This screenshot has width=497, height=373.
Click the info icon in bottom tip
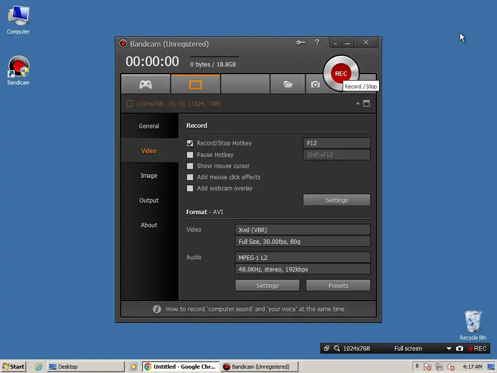(157, 309)
